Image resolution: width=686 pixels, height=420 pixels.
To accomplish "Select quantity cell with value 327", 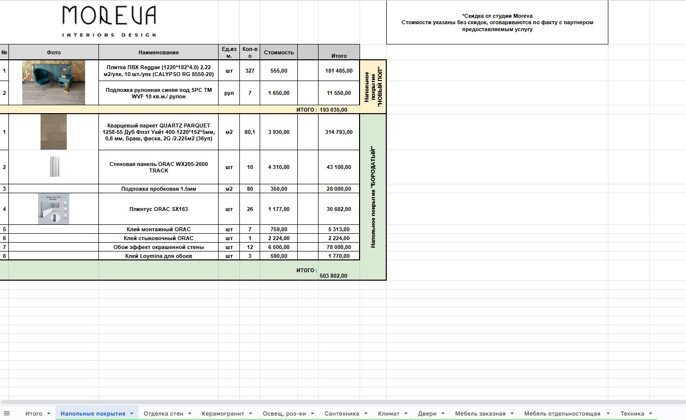I will tap(250, 71).
